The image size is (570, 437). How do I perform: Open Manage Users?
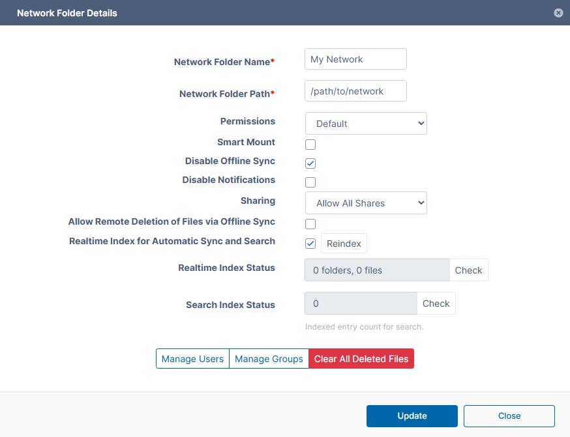pos(192,359)
